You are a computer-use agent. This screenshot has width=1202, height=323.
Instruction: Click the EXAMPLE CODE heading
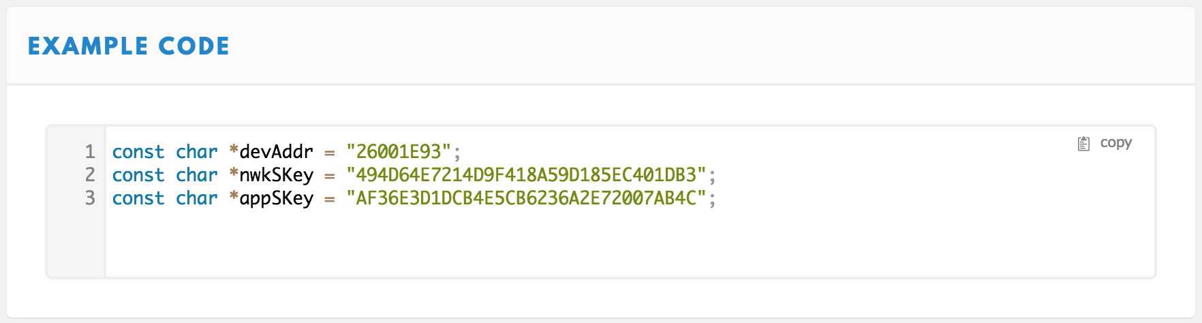click(129, 46)
